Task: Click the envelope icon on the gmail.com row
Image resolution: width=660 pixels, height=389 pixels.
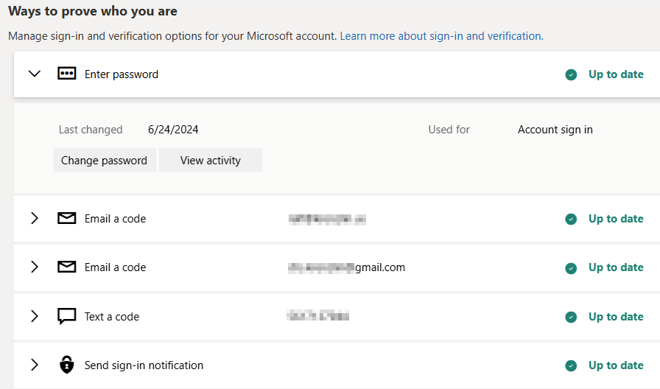Action: (x=67, y=267)
